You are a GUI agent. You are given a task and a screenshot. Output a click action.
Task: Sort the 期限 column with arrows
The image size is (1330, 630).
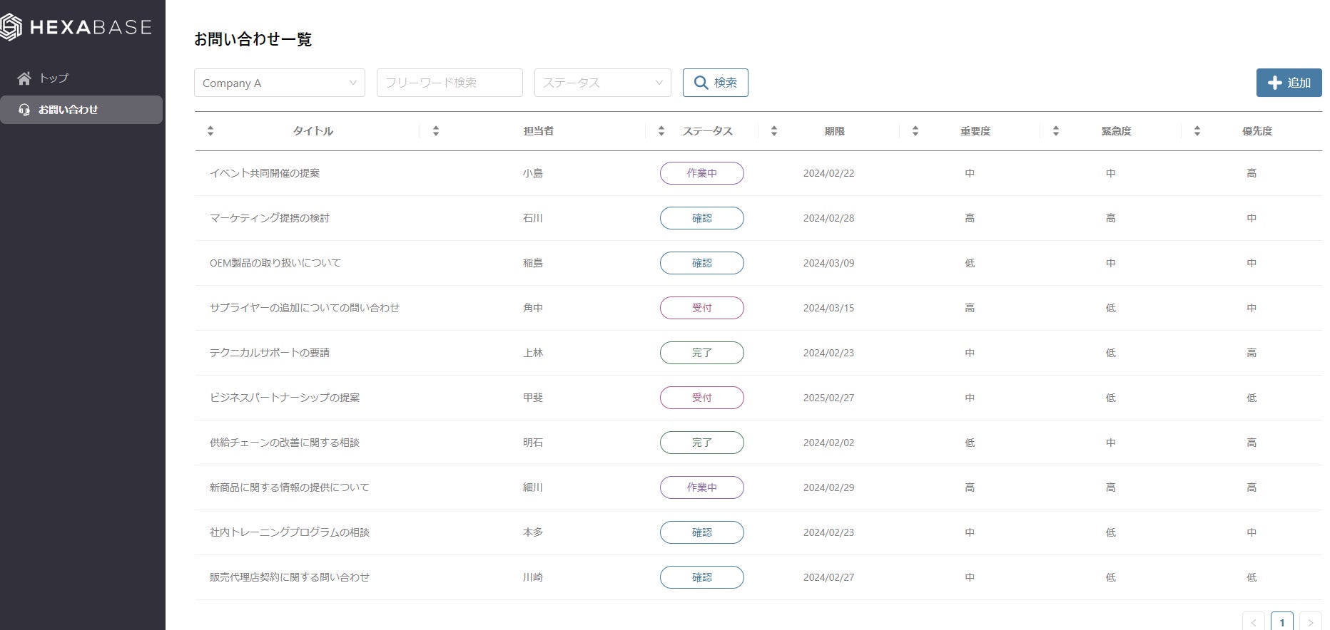(x=774, y=131)
